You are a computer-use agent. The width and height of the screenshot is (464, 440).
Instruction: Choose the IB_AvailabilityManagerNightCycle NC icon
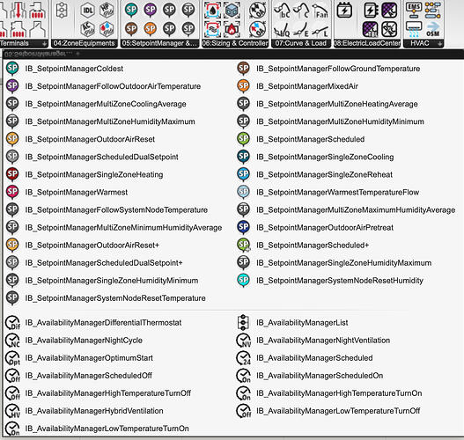[x=12, y=341]
